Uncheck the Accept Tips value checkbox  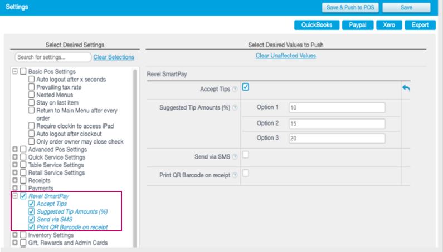245,87
